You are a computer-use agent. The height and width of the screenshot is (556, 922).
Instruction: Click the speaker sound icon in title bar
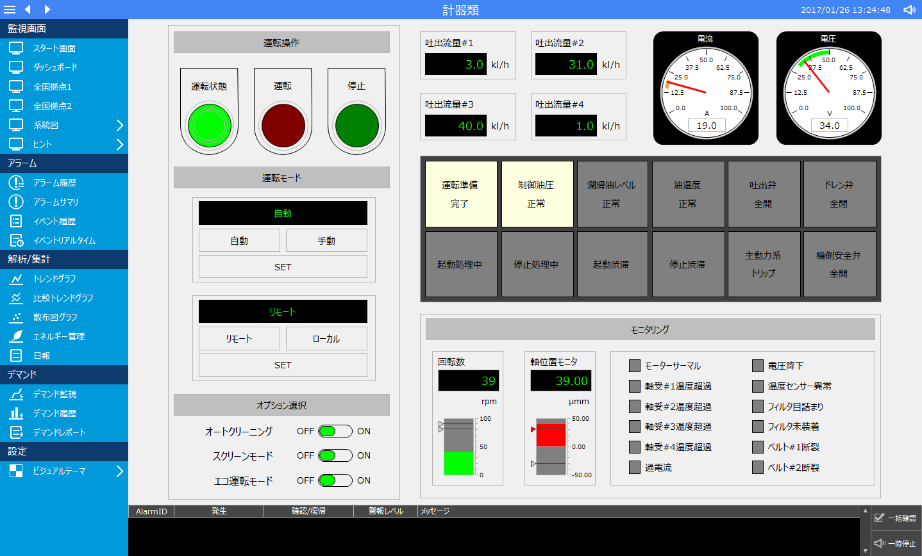tap(909, 10)
